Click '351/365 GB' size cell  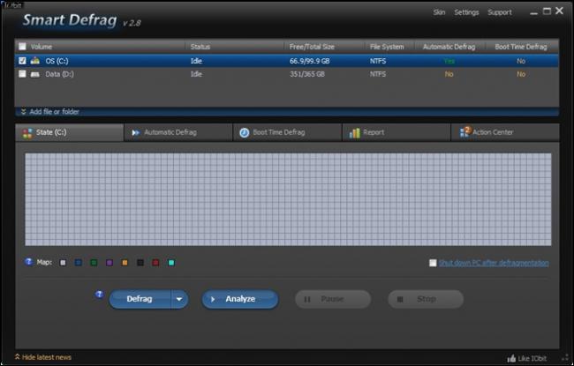pos(307,74)
